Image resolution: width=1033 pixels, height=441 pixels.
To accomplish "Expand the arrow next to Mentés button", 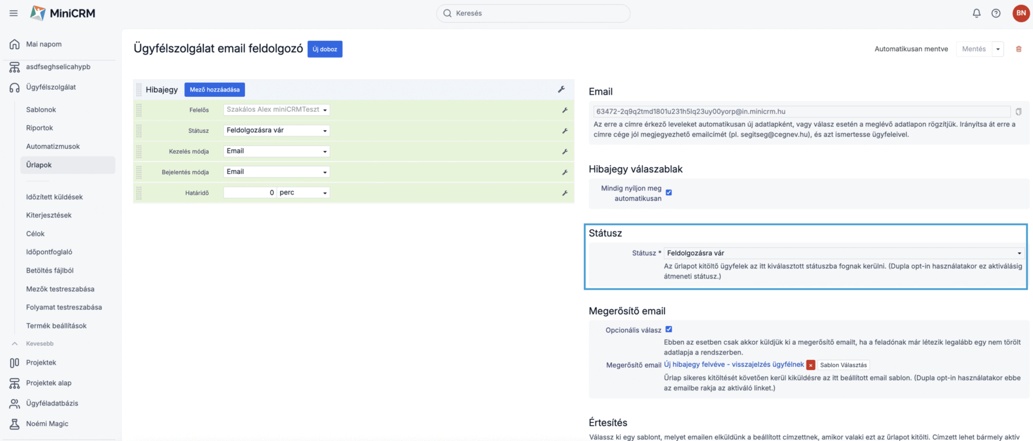I will [x=998, y=49].
